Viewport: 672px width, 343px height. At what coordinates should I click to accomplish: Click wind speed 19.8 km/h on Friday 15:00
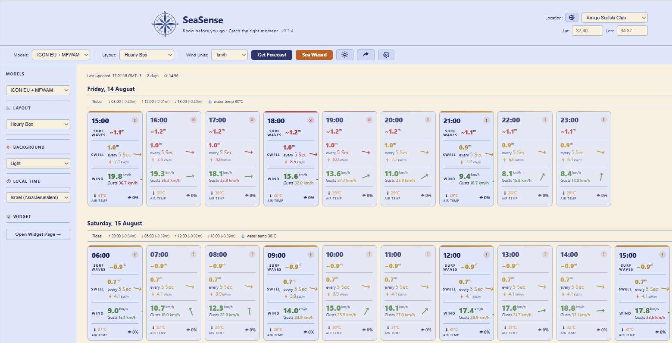click(x=119, y=176)
